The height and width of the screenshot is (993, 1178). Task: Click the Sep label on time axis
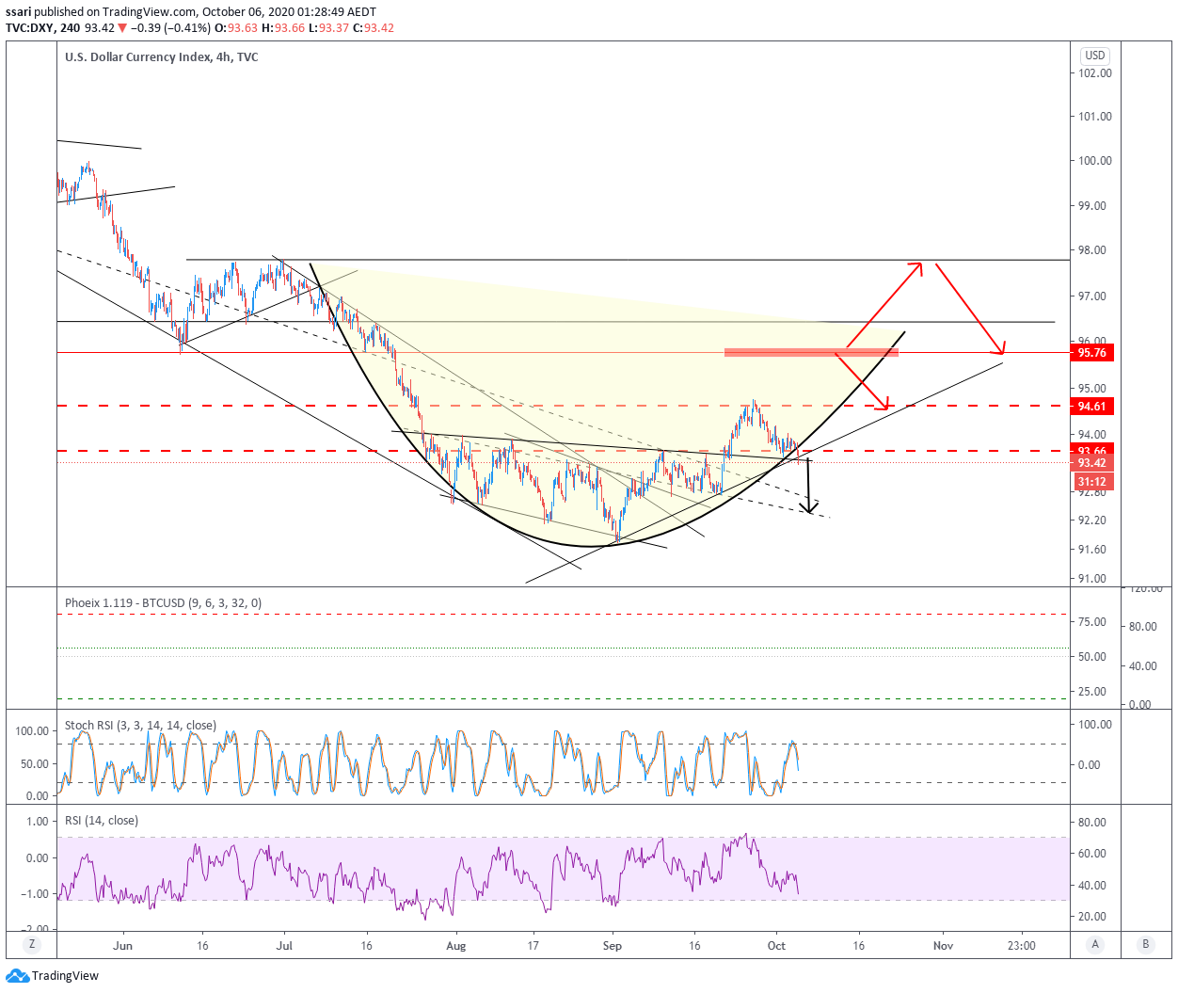(x=613, y=946)
